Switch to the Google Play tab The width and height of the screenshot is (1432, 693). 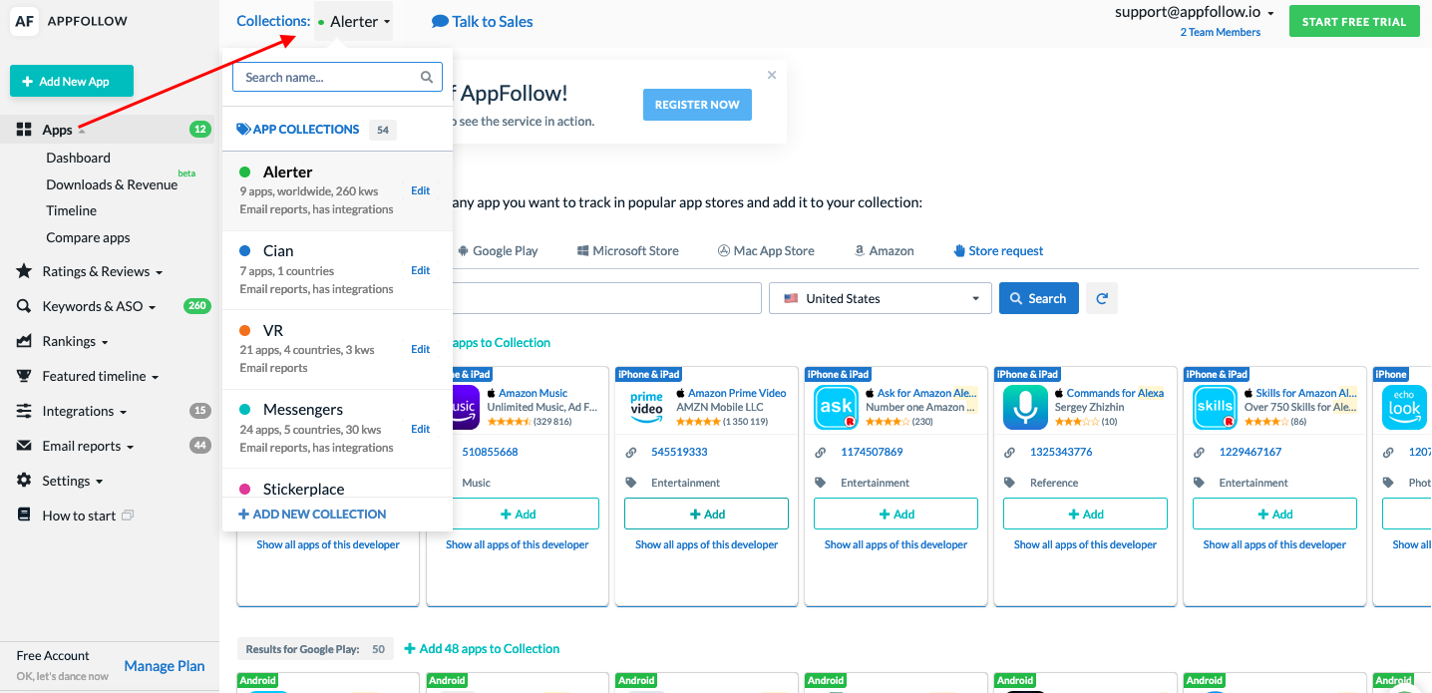[x=497, y=250]
